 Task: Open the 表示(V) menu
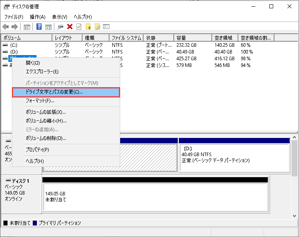click(x=59, y=17)
